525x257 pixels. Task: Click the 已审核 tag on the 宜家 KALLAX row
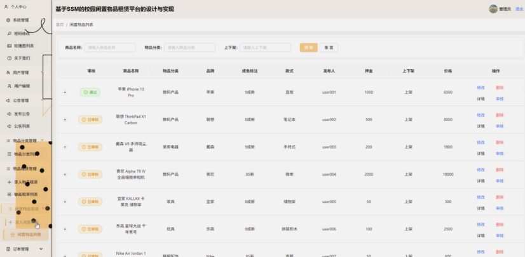pyautogui.click(x=90, y=202)
